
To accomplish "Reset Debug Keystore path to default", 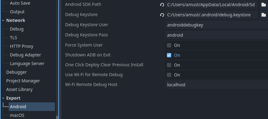I will (x=162, y=15).
